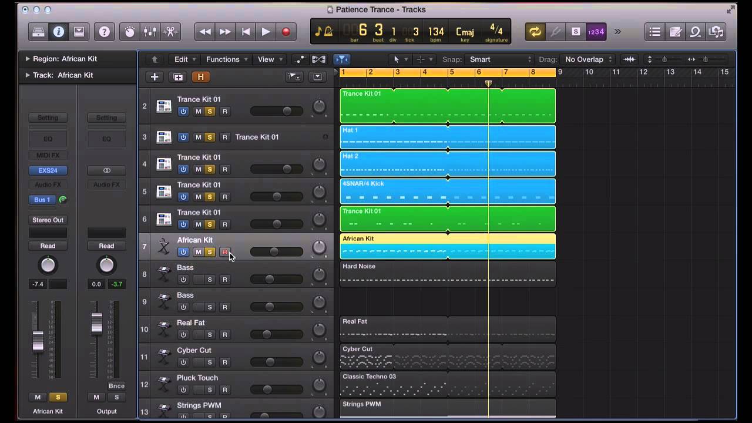Solo the Trance Kit 01 track 2
752x423 pixels.
pos(210,112)
